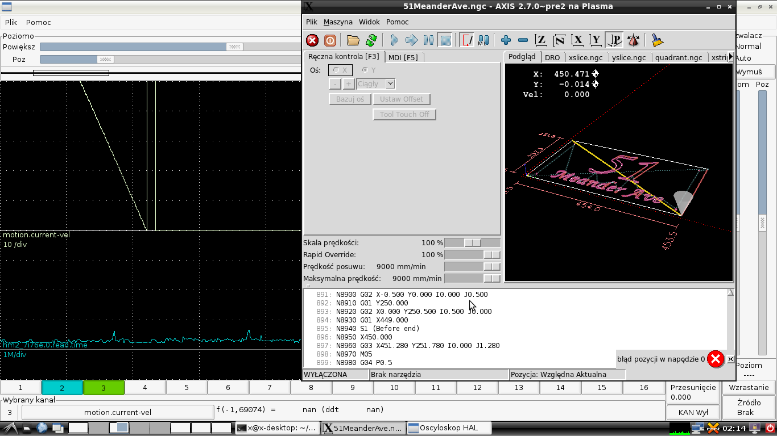Switch to Z top view
The height and width of the screenshot is (436, 777).
(541, 40)
